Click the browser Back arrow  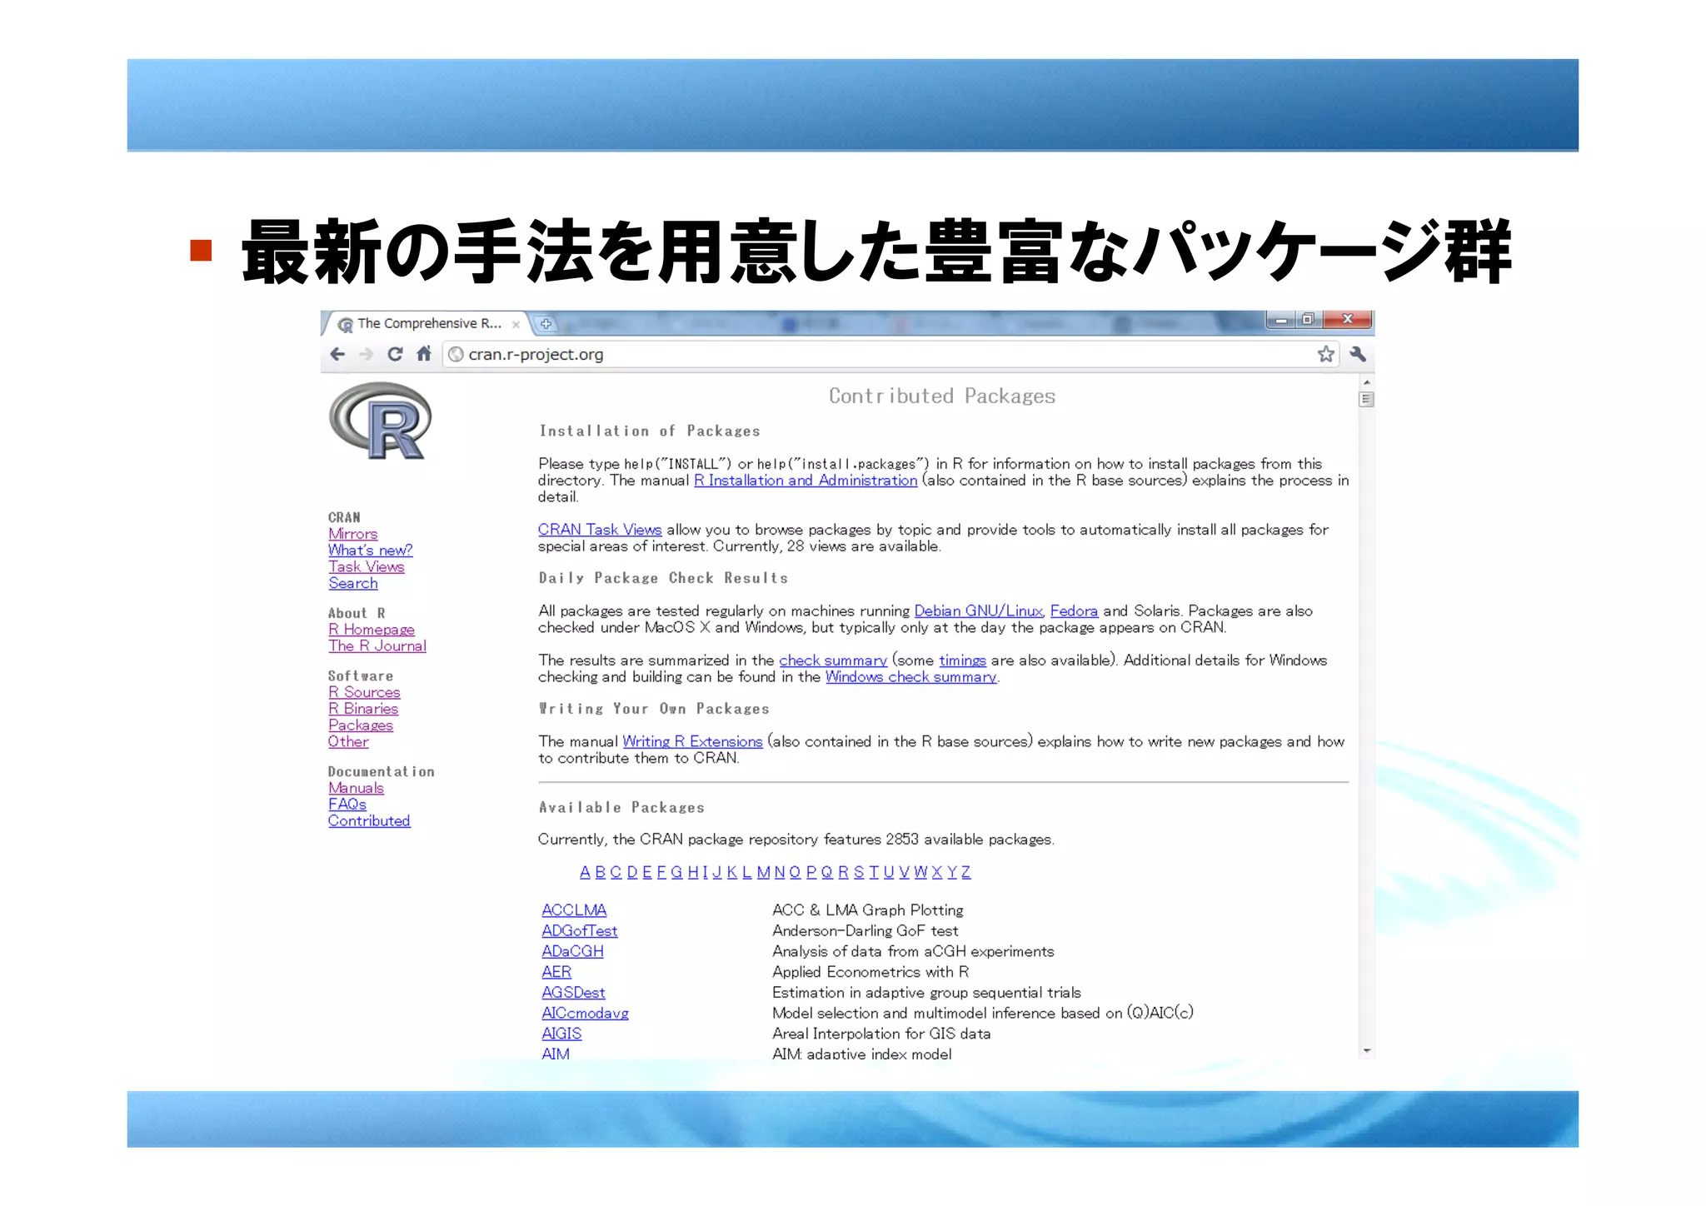(337, 355)
